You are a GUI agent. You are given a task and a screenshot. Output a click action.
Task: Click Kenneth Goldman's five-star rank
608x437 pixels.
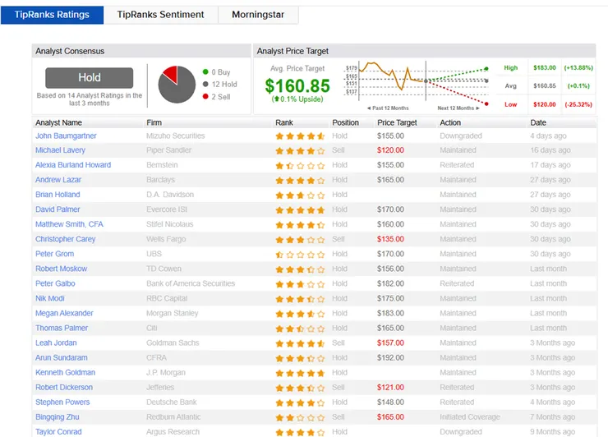[x=300, y=373]
